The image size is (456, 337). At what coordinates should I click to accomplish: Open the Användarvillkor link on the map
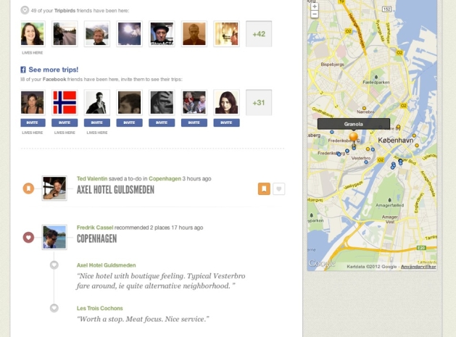coord(418,267)
